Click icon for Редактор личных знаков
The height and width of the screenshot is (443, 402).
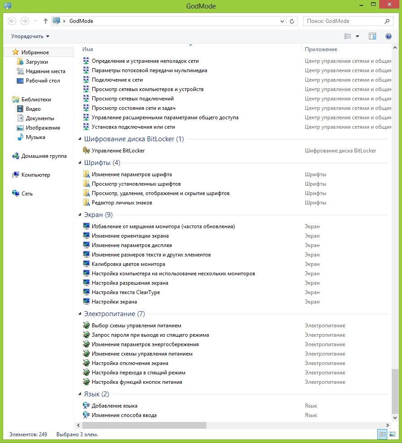click(x=86, y=202)
